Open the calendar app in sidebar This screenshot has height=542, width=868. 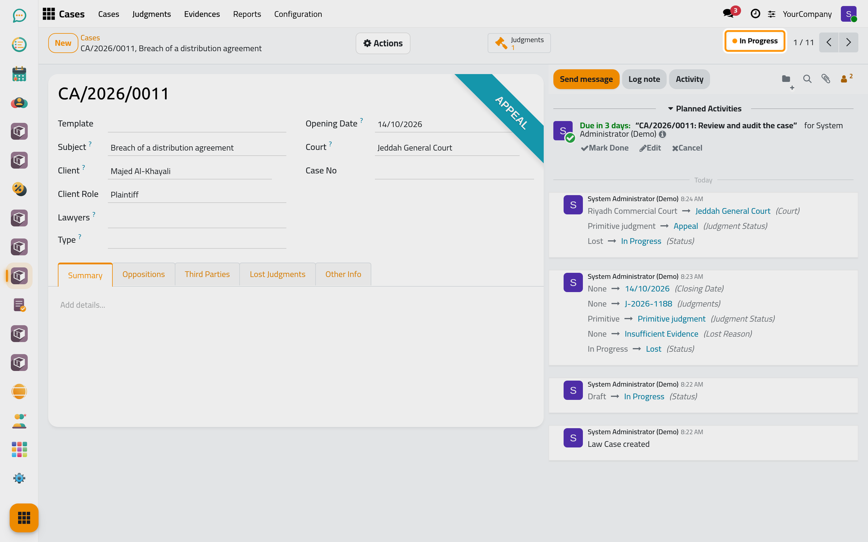click(19, 74)
